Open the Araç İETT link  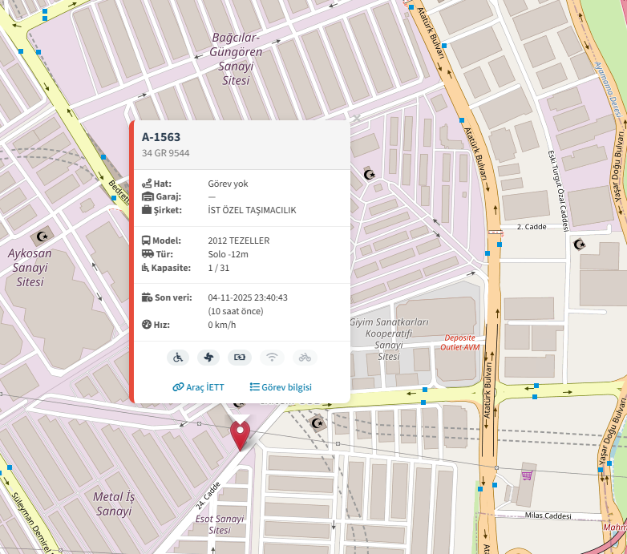(198, 387)
